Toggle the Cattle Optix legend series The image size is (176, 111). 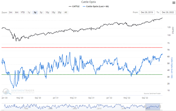97,6
